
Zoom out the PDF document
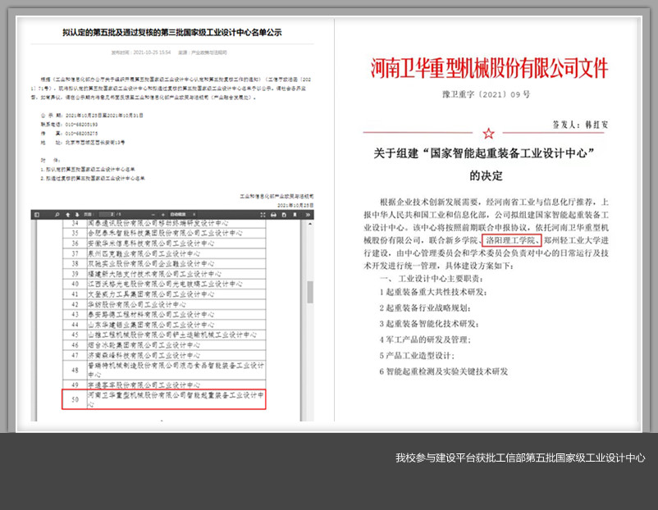[153, 214]
